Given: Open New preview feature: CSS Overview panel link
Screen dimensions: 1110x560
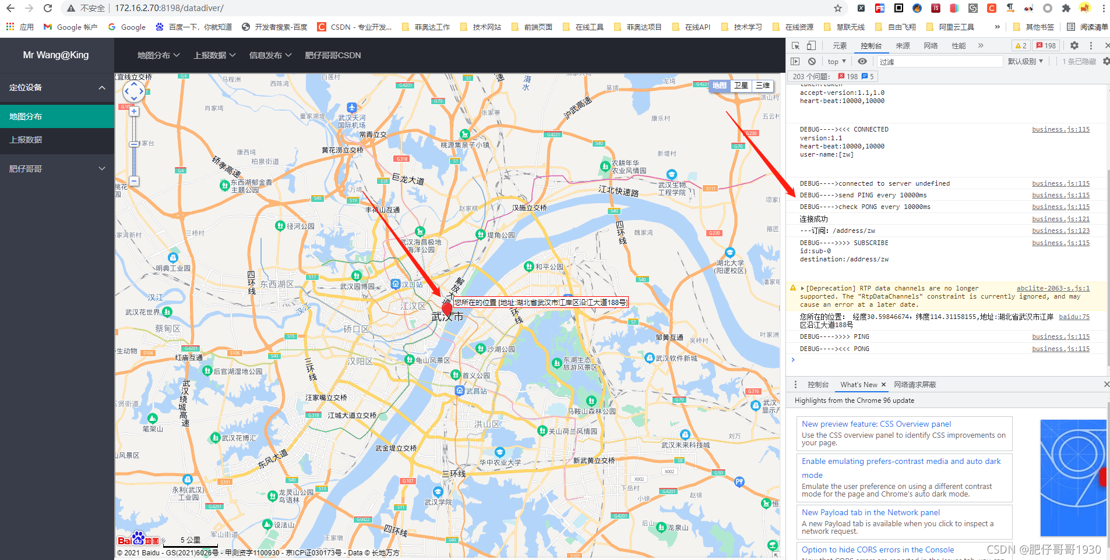Looking at the screenshot, I should pyautogui.click(x=876, y=424).
